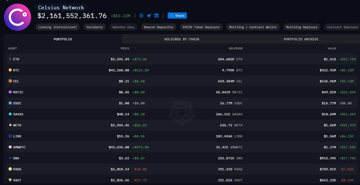This screenshot has height=185, width=360.
Task: Open the website globe icon link
Action: tap(141, 16)
